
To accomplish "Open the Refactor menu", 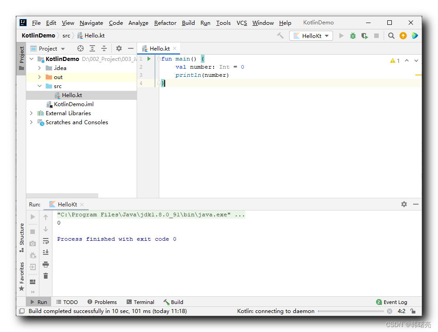I will (x=165, y=23).
